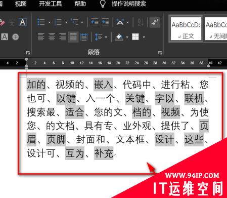Image resolution: width=227 pixels, height=198 pixels.
Task: Expand the numbering dropdown arrow
Action: 66,22
